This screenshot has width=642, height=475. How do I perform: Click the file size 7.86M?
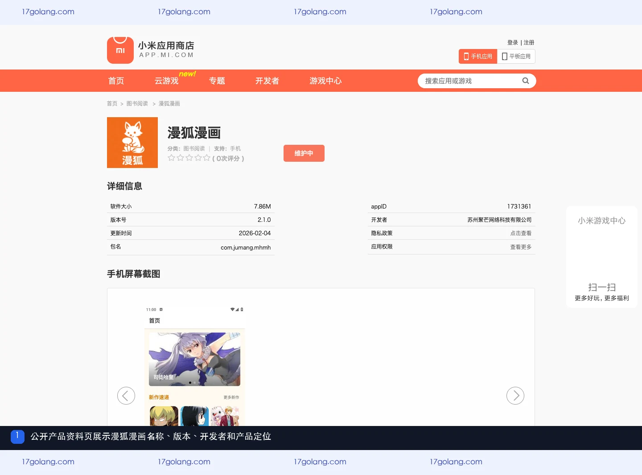263,206
